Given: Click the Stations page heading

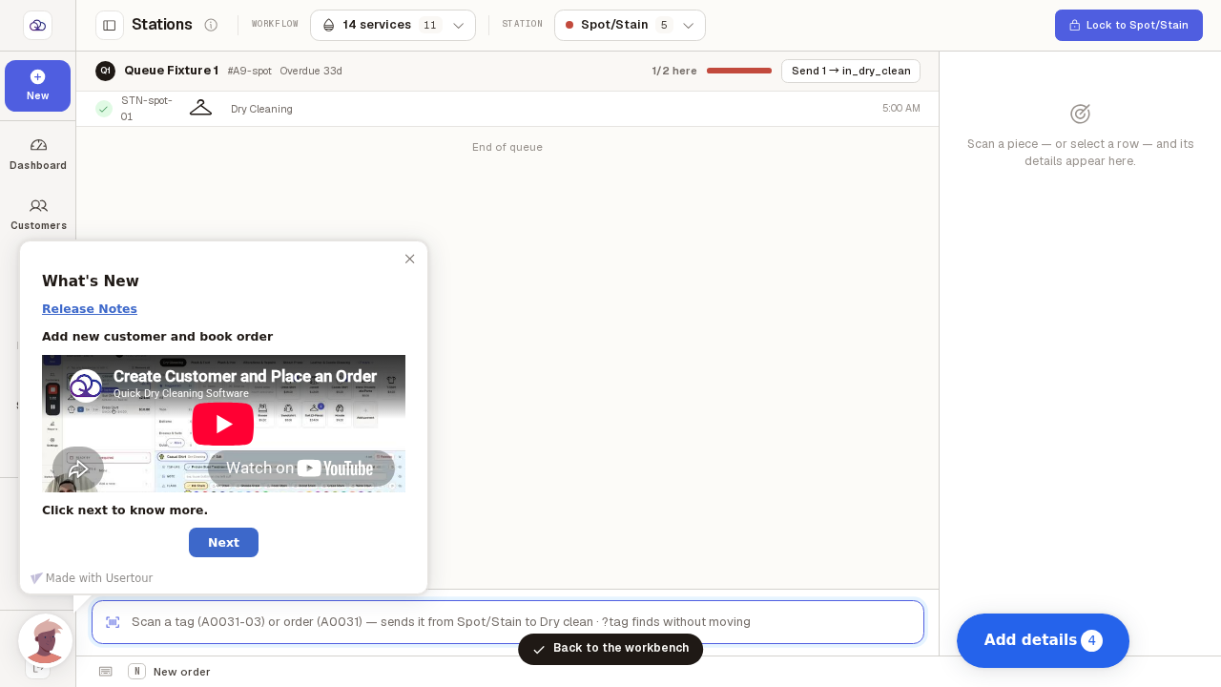Looking at the screenshot, I should click(162, 25).
